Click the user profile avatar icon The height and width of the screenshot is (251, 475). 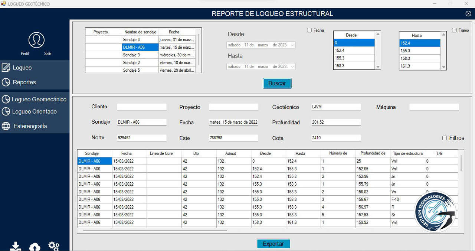pyautogui.click(x=36, y=40)
